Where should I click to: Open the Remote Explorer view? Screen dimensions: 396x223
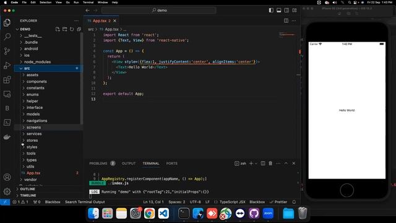[7, 94]
